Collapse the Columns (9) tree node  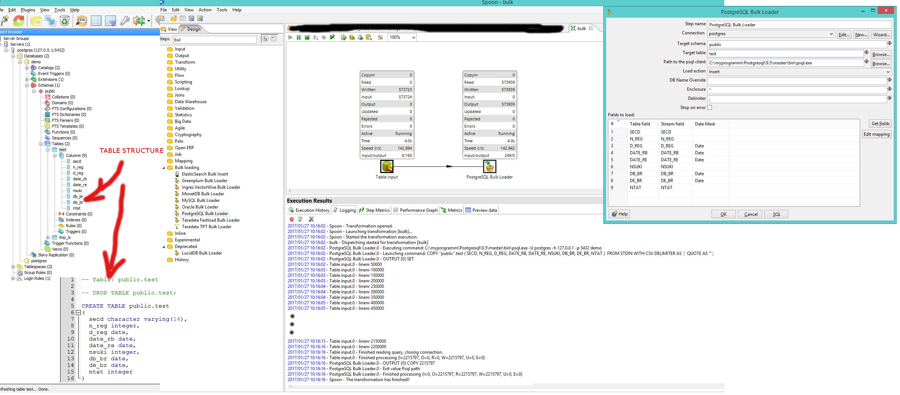click(x=55, y=155)
